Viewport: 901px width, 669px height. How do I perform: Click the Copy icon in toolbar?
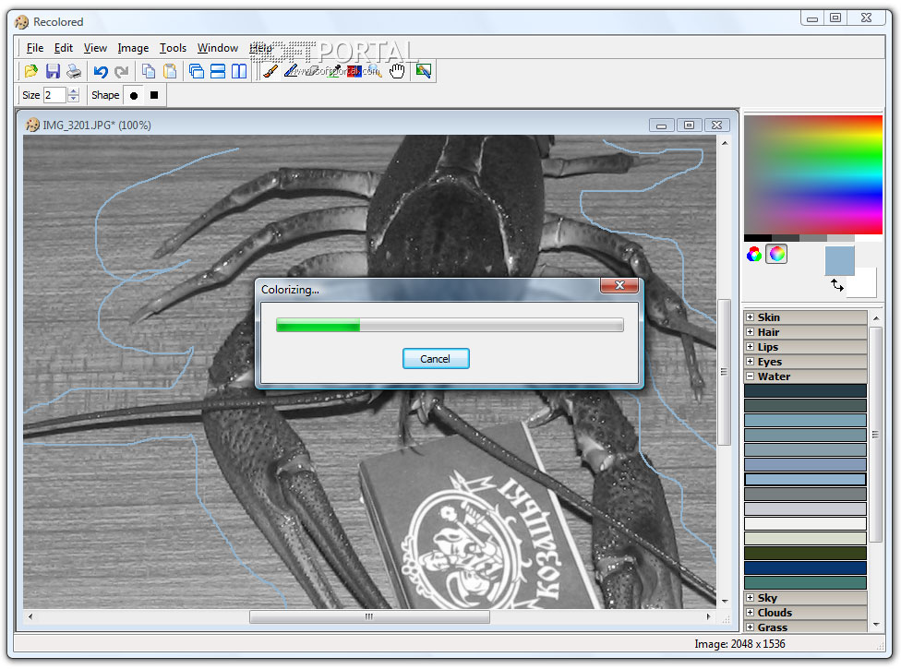coord(149,71)
